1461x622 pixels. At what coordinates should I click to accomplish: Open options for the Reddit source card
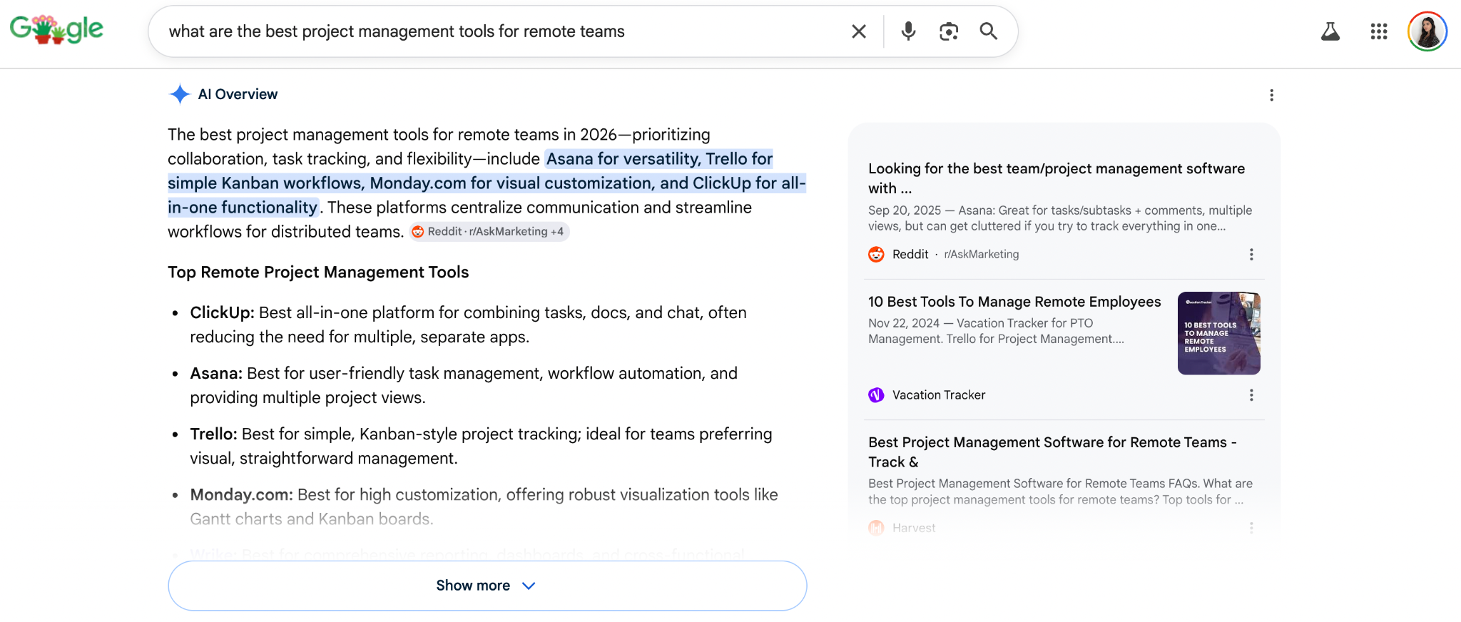(1251, 255)
